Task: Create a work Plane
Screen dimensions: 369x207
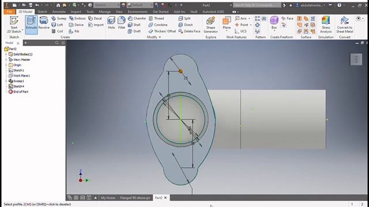Action: (x=227, y=23)
